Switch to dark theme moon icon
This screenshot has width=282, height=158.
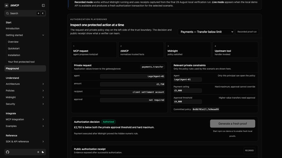[43, 152]
